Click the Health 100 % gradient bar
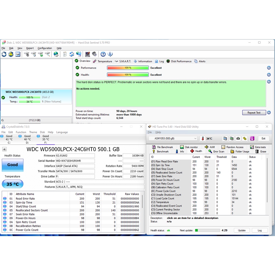This screenshot has height=275, width=275. coord(128,75)
